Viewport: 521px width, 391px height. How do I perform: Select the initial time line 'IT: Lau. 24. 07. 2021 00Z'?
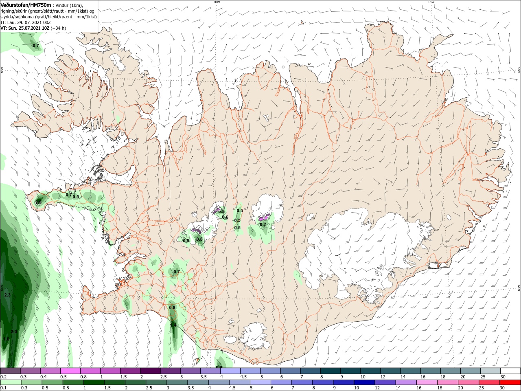click(26, 22)
